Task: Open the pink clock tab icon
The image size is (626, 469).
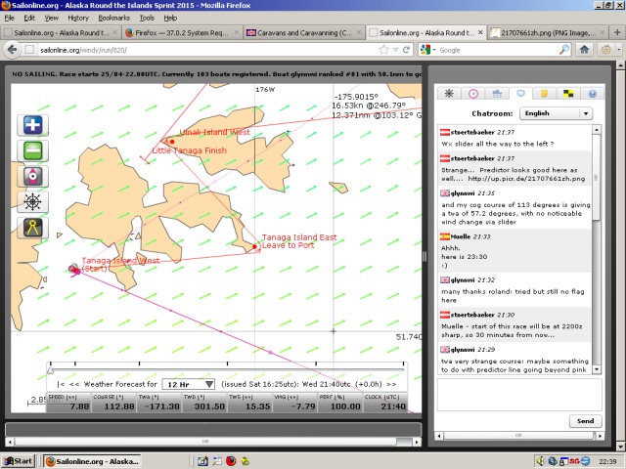Action: tap(473, 94)
